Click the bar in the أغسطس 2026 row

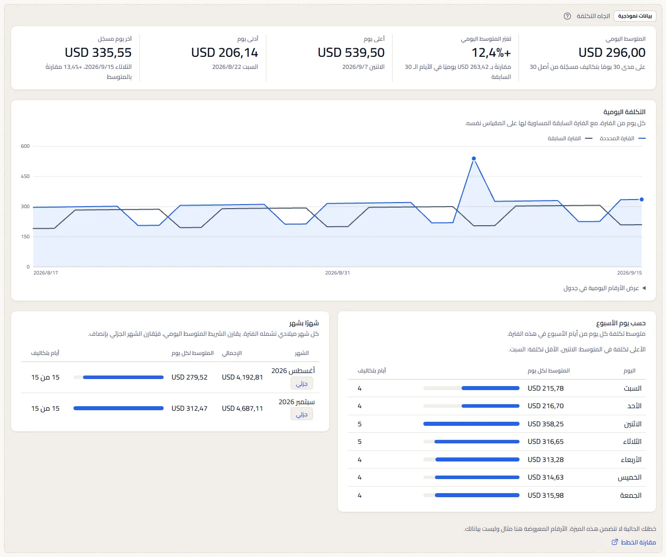click(x=118, y=377)
